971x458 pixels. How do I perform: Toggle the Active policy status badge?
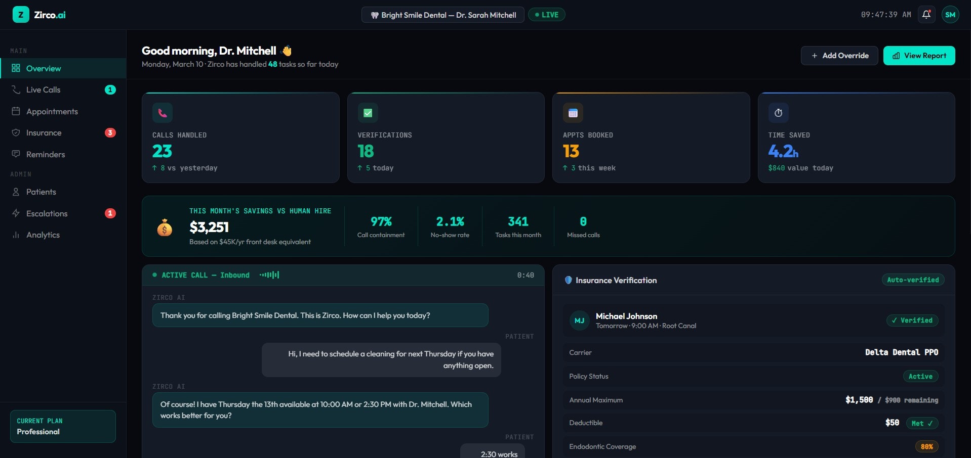pyautogui.click(x=920, y=376)
